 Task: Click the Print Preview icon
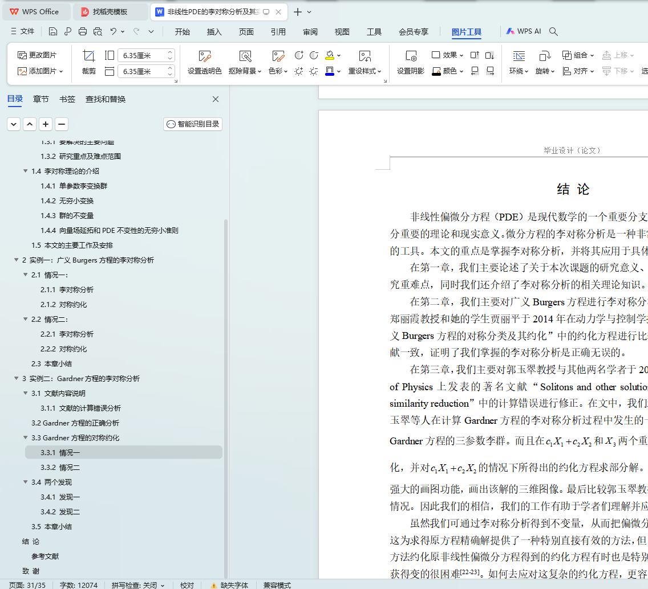click(98, 31)
